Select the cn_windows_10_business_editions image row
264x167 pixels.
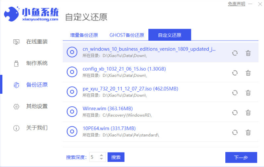[150, 52]
